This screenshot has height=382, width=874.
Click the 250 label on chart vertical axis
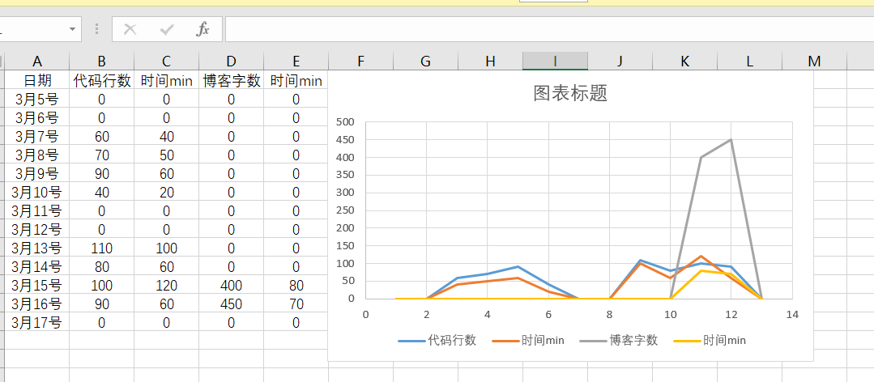point(346,210)
